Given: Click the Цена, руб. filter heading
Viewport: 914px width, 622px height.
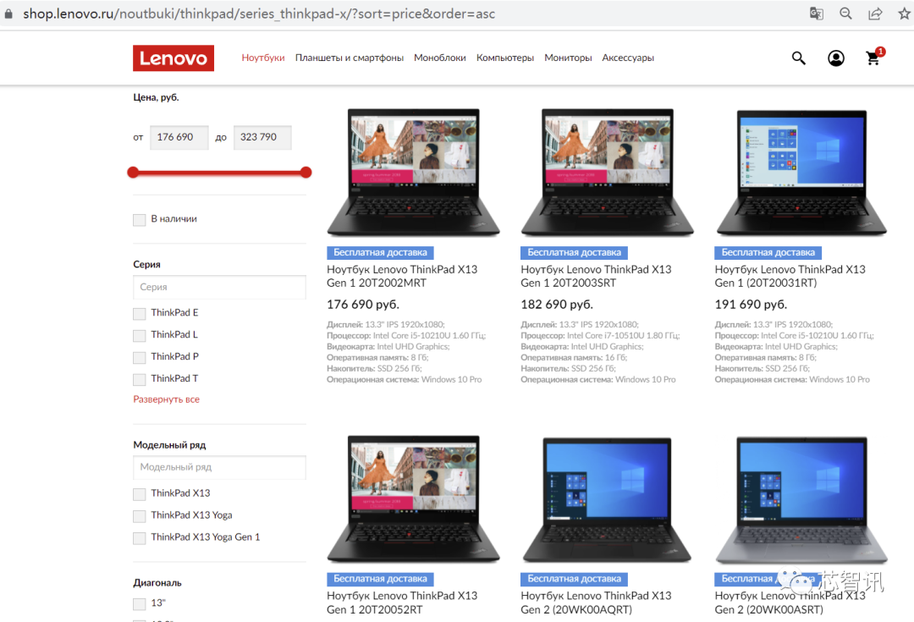Looking at the screenshot, I should pos(157,97).
